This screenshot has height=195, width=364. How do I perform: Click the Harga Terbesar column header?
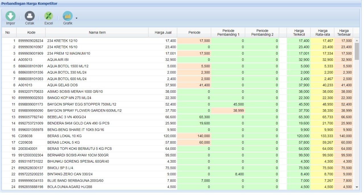(344, 33)
